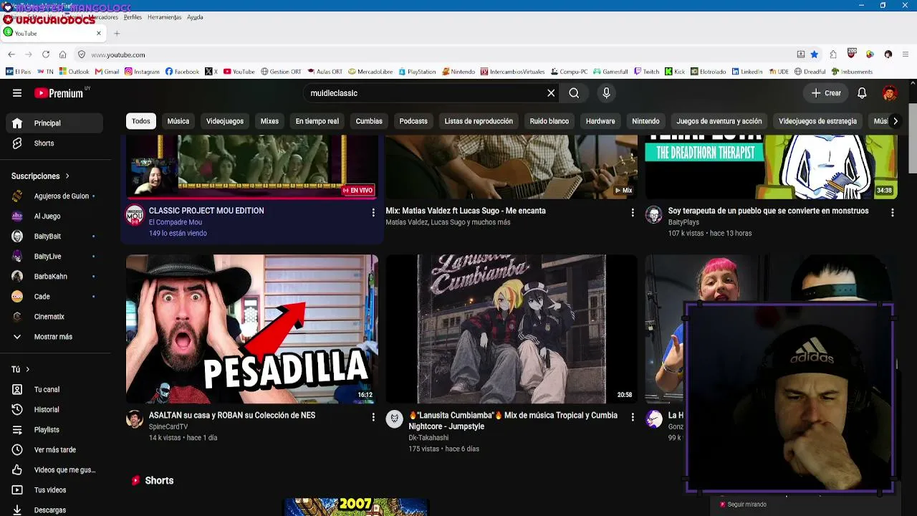
Task: Click the Firefox home button
Action: tap(63, 54)
